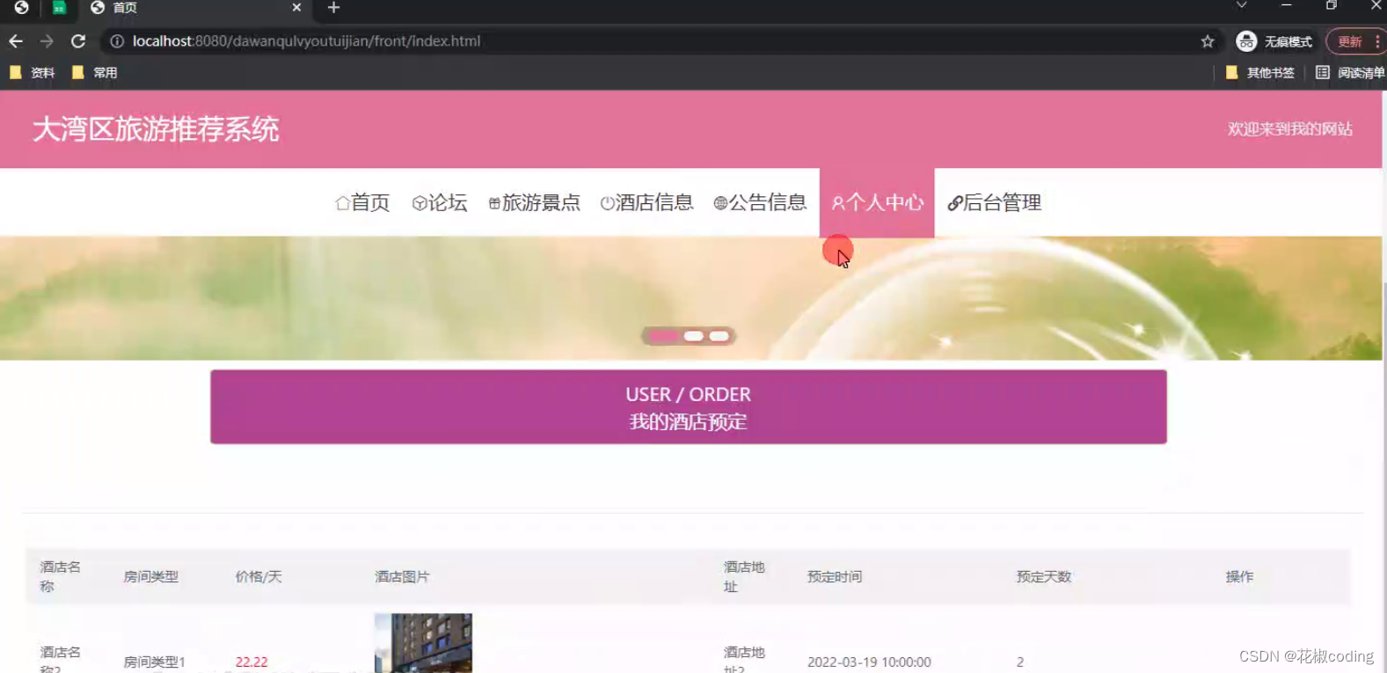The width and height of the screenshot is (1387, 673).
Task: Select the 首页 browser tab
Action: point(195,8)
